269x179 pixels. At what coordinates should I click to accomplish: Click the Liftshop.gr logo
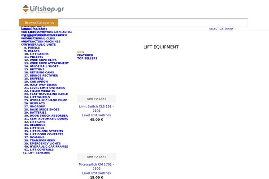click(x=43, y=9)
